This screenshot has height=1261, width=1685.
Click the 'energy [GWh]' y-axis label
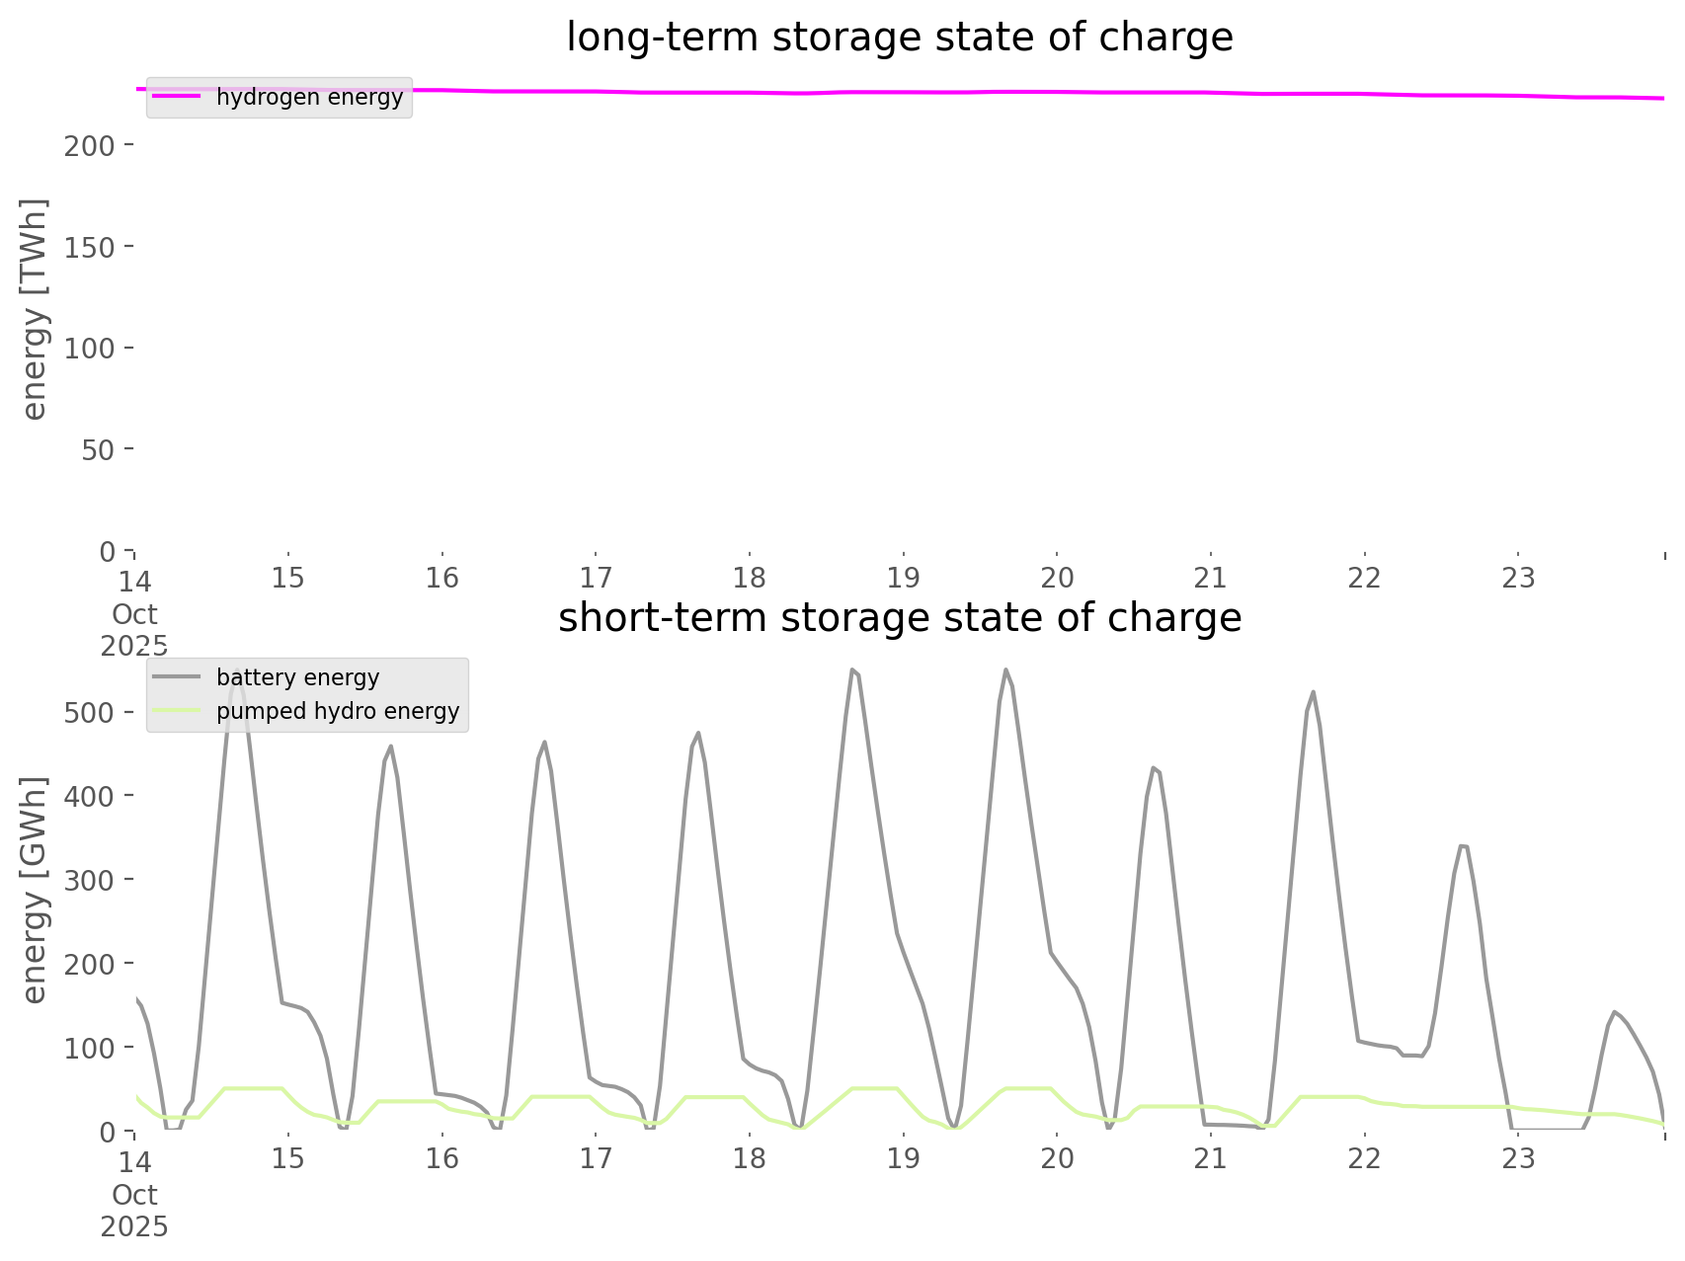(34, 890)
